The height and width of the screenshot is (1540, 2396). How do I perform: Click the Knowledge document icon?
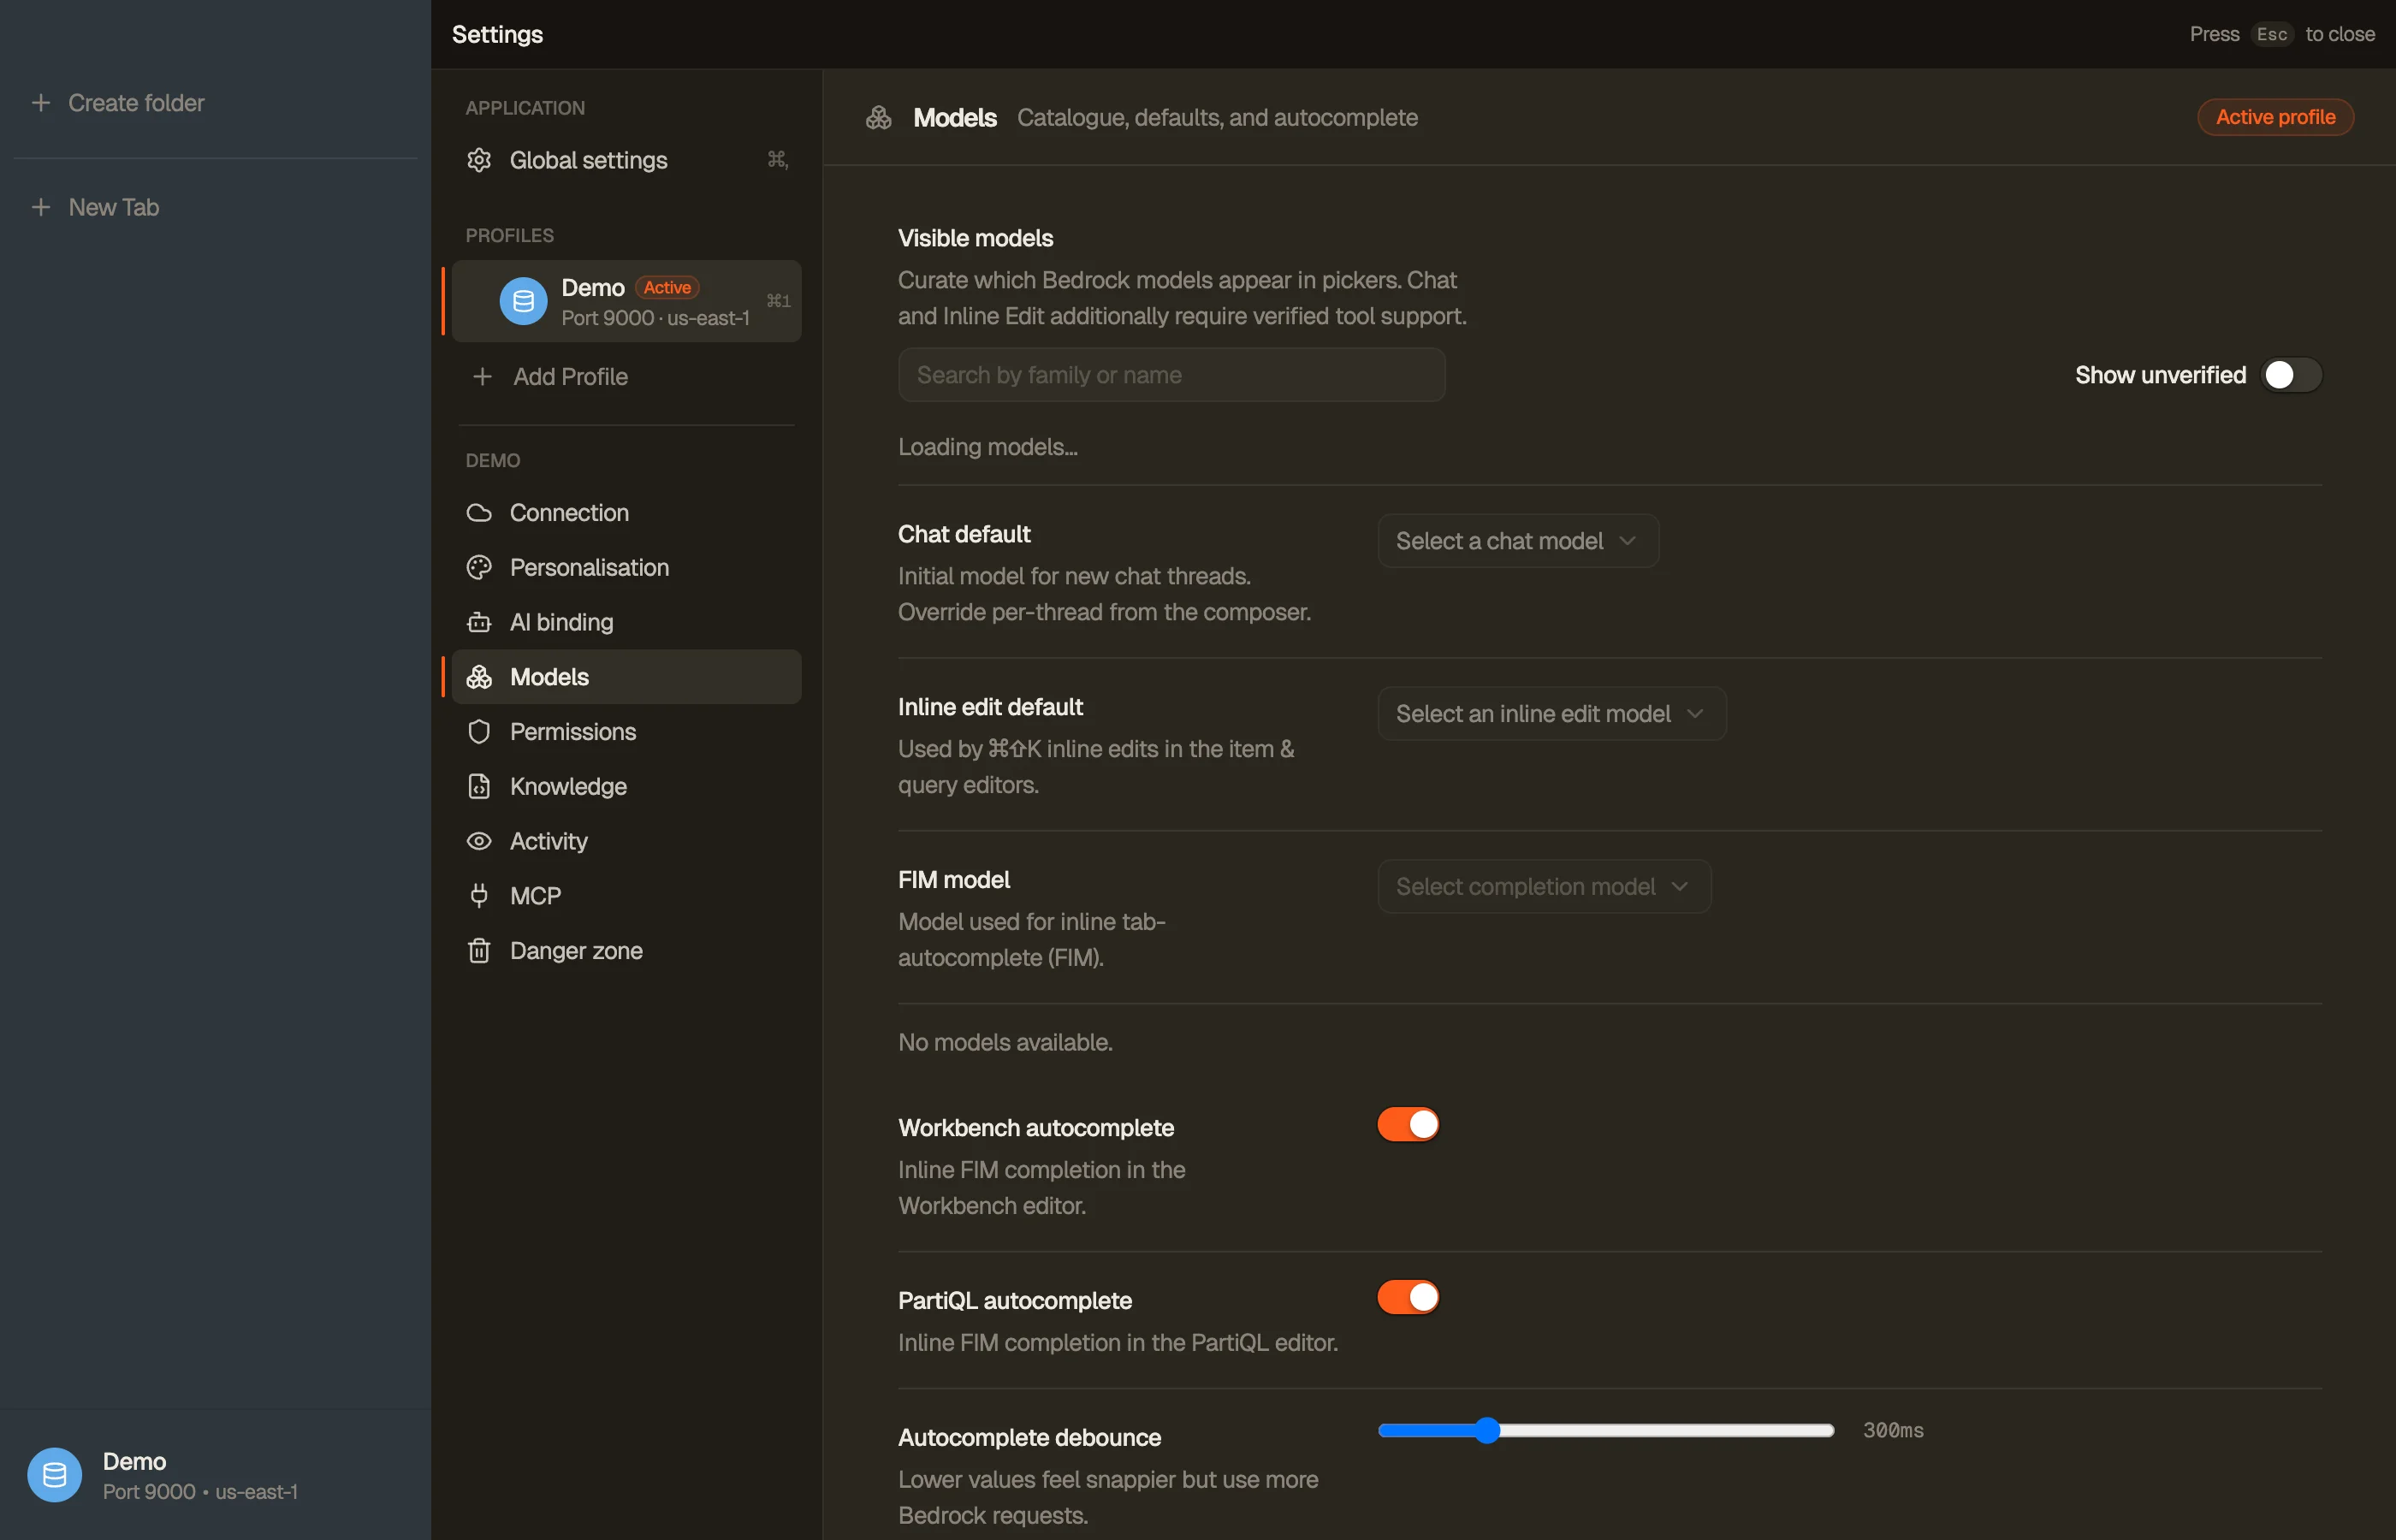(479, 786)
